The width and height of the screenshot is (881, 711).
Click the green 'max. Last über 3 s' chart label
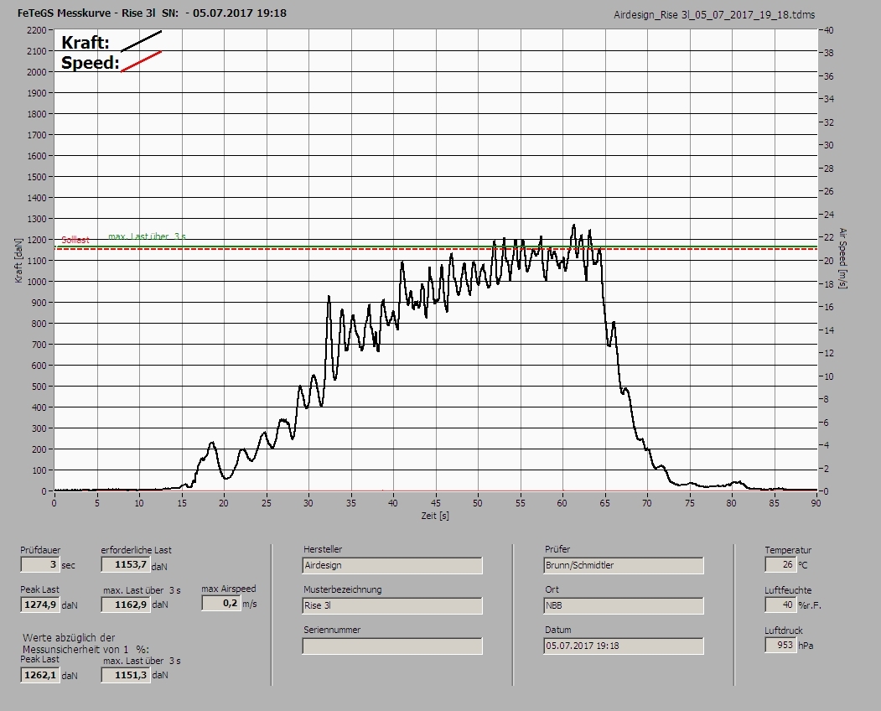click(x=148, y=236)
